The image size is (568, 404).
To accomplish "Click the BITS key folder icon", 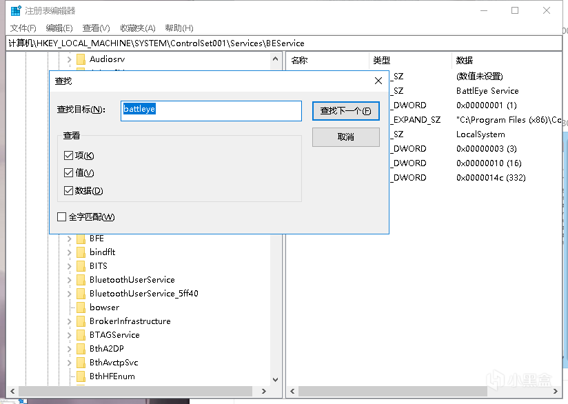I will [x=81, y=266].
